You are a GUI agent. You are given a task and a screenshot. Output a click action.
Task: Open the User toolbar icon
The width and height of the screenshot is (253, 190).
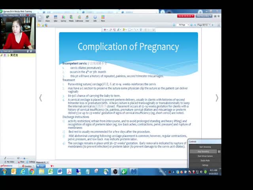87,19
